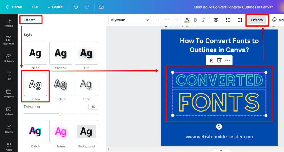
Task: Select the Neon text style
Action: (x=61, y=131)
